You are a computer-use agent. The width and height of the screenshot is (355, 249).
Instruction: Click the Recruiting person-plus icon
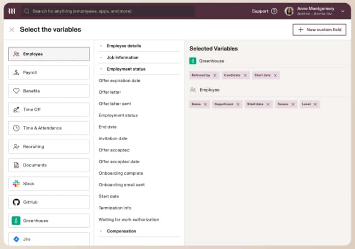(x=16, y=147)
